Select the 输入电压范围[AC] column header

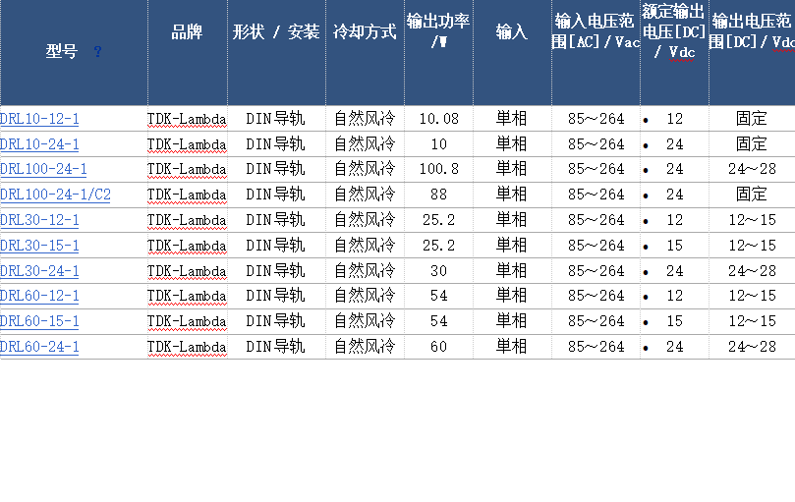point(596,31)
